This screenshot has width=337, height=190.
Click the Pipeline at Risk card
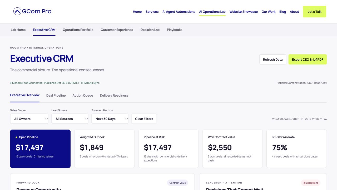(168, 149)
